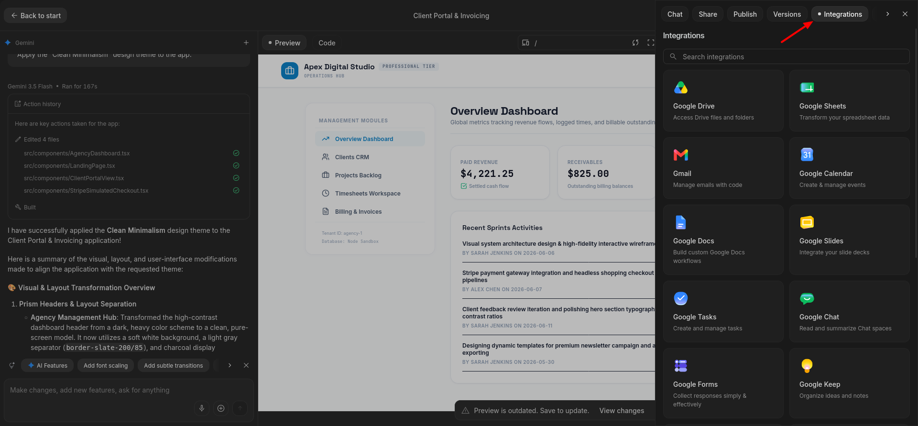
Task: Click the Google Keep lightbulb icon
Action: (807, 366)
